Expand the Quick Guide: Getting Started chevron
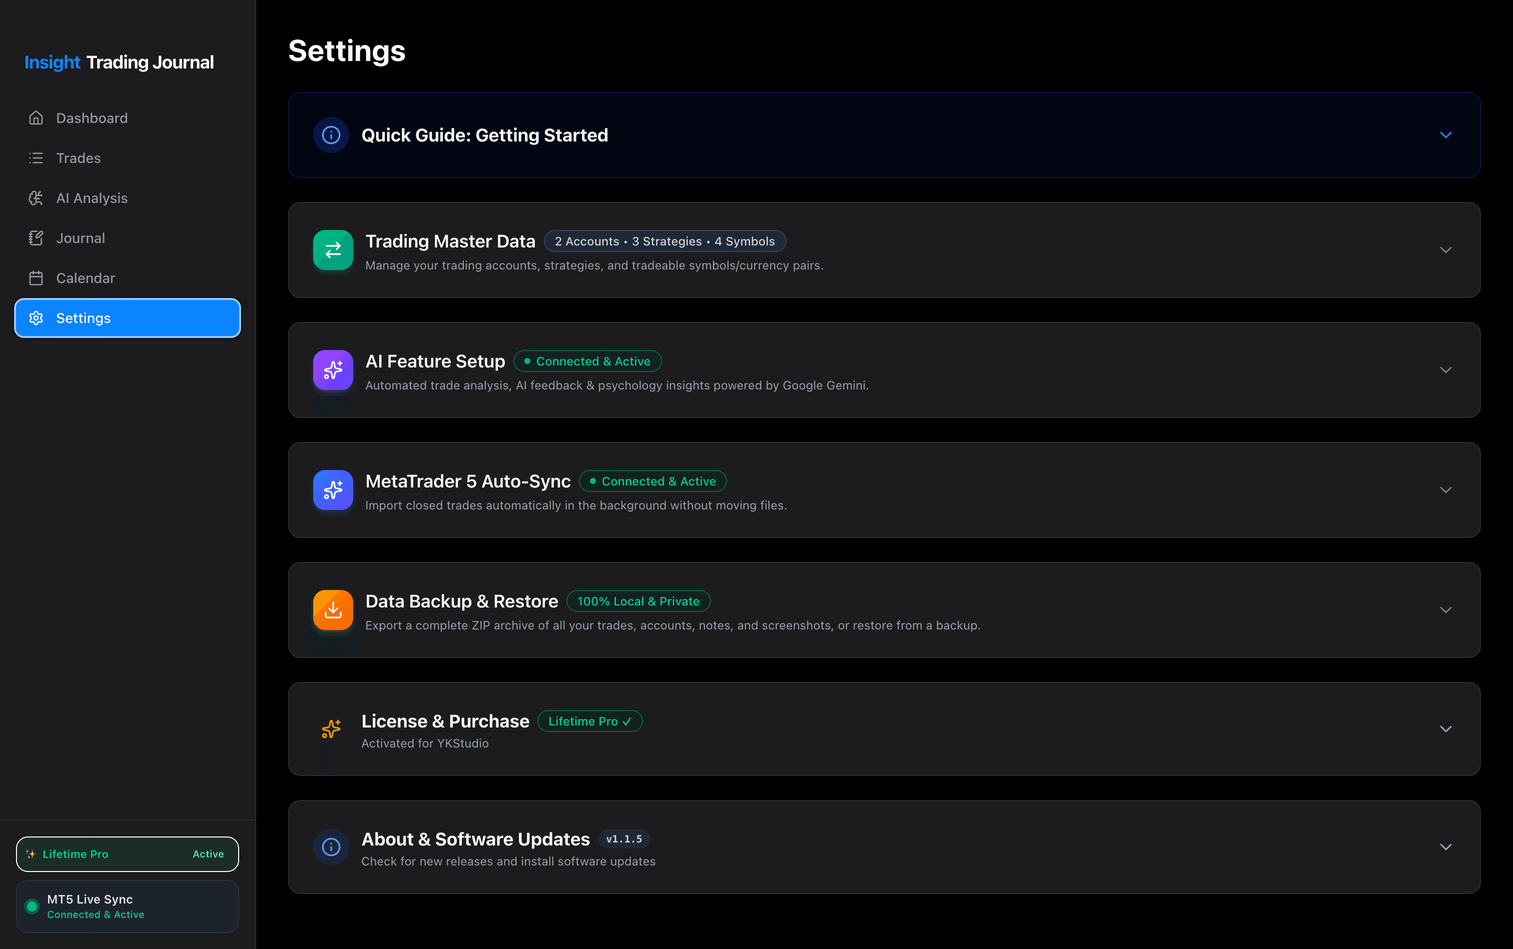Screen dimensions: 1513x949 tap(1446, 135)
